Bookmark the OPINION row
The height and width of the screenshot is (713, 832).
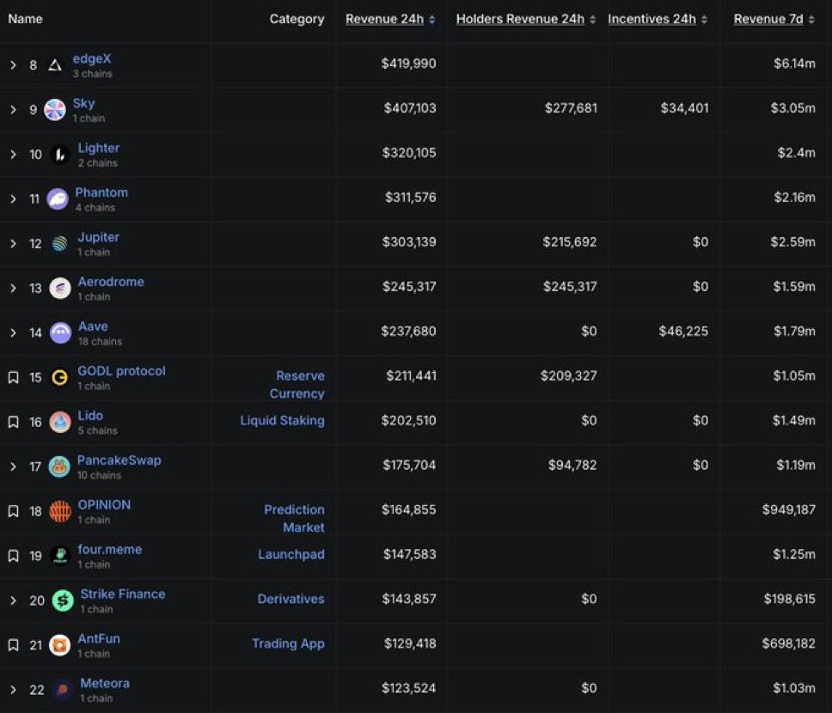click(13, 511)
